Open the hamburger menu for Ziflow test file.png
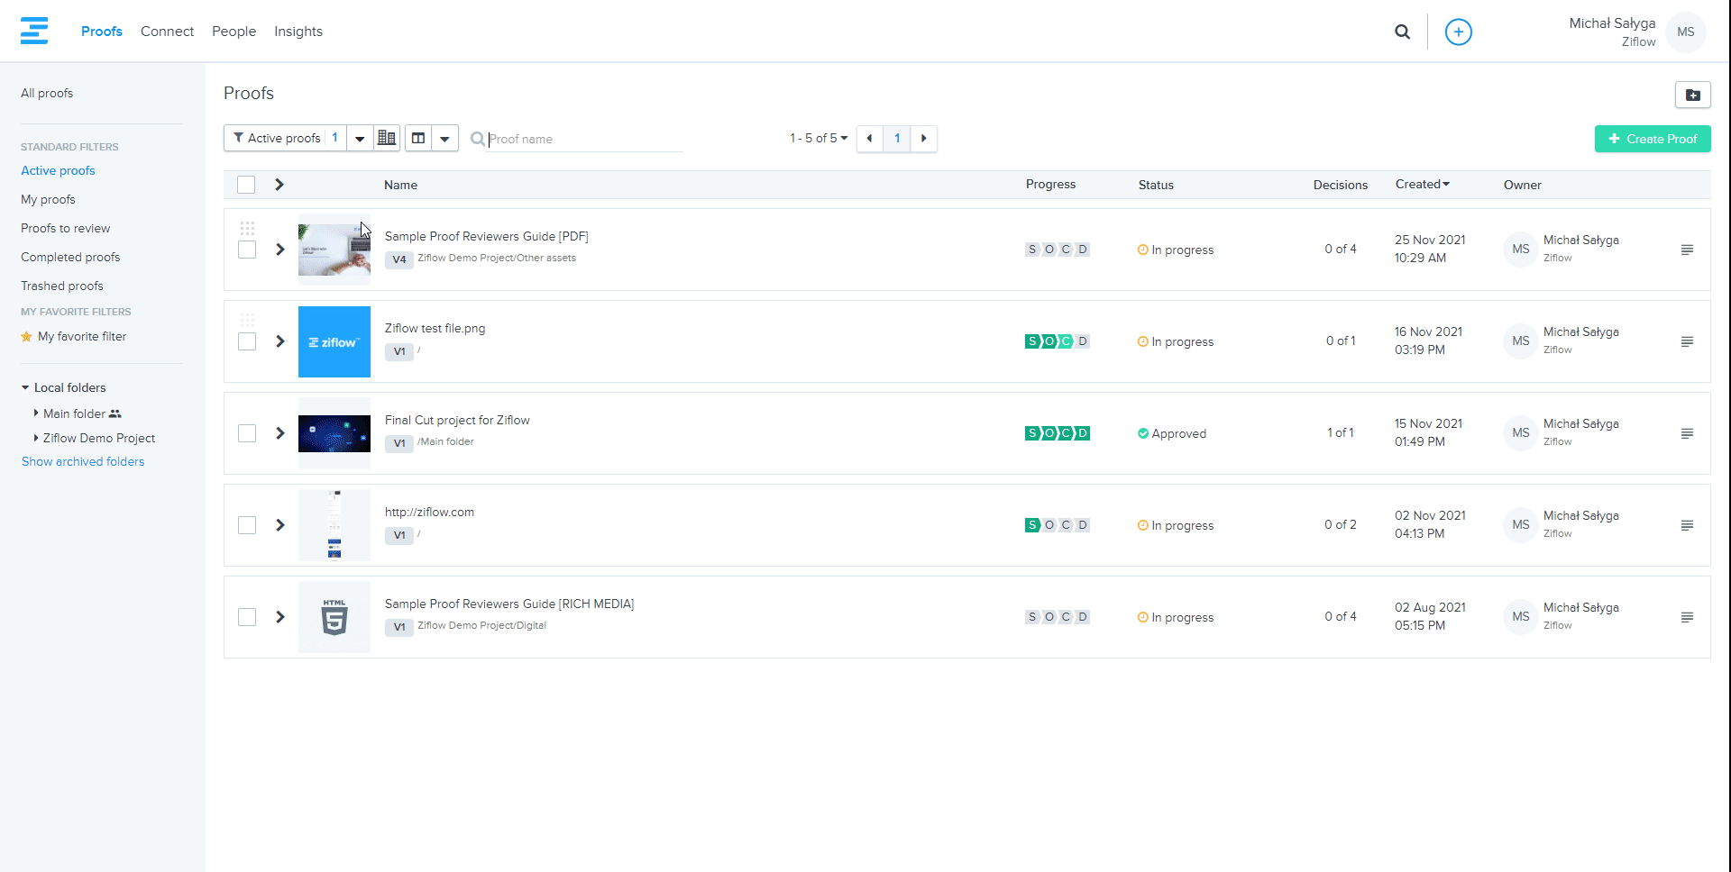The width and height of the screenshot is (1731, 872). (x=1687, y=341)
